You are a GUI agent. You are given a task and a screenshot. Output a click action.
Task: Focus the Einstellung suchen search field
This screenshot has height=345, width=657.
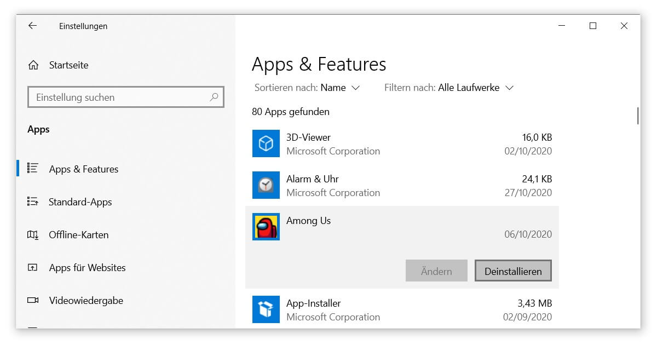coord(120,97)
